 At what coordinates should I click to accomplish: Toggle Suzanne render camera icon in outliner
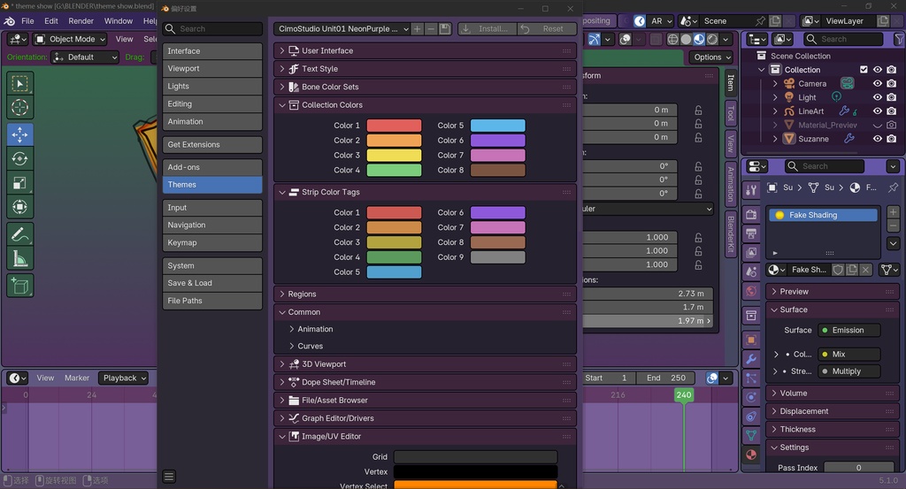[892, 139]
